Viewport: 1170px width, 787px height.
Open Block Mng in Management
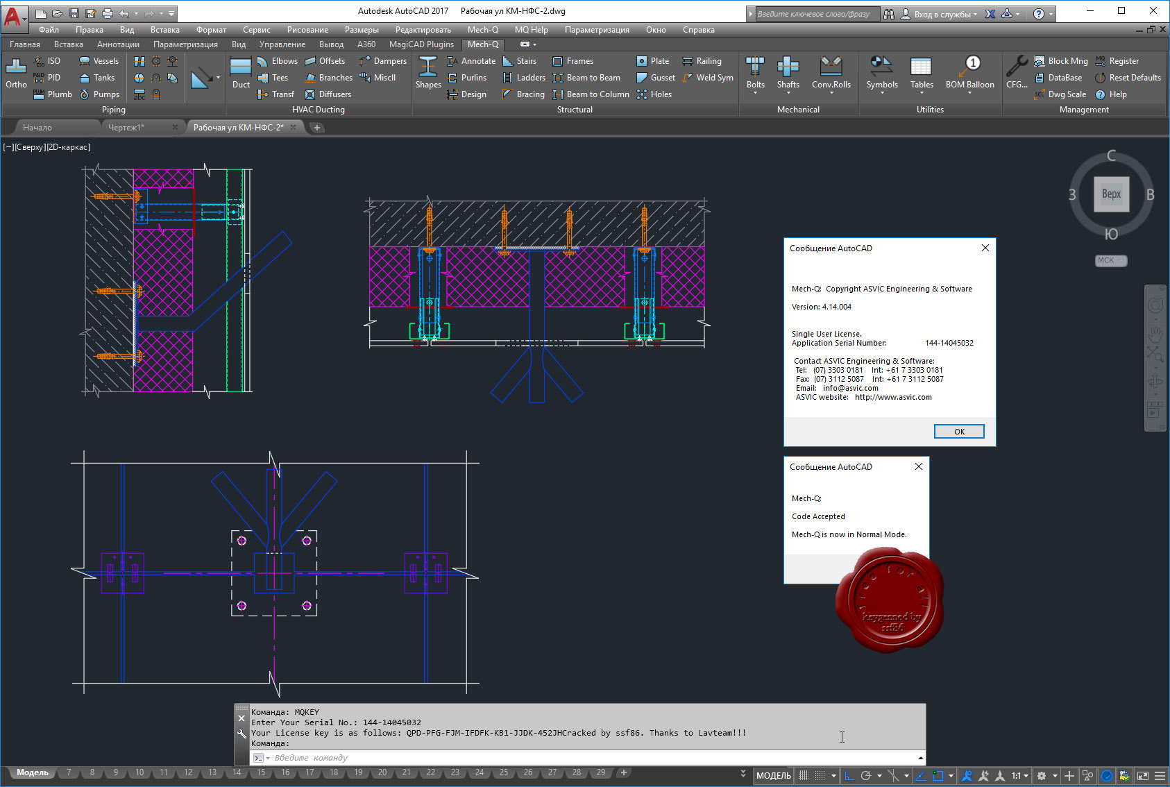(1060, 61)
